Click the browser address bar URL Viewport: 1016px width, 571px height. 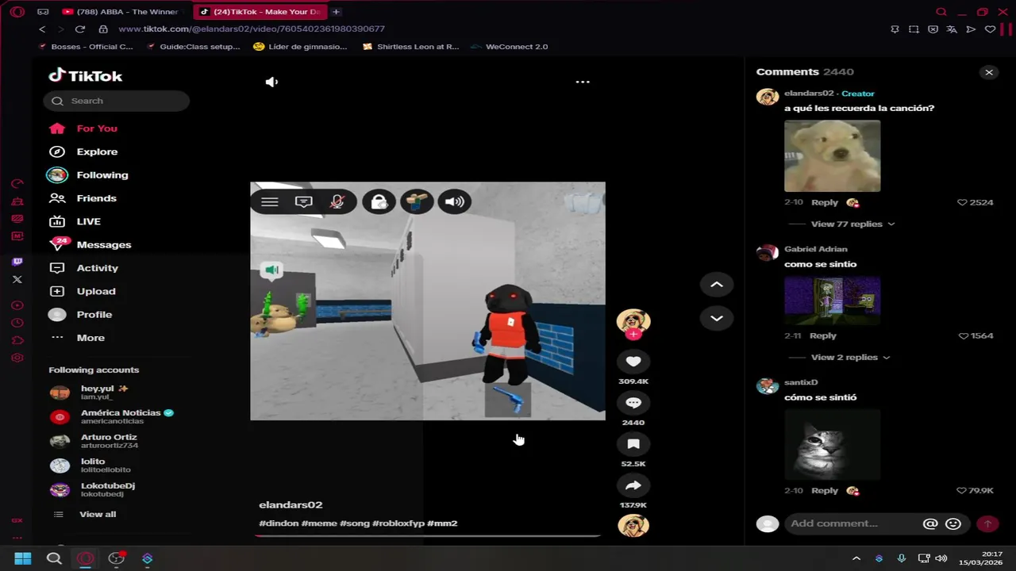coord(252,29)
